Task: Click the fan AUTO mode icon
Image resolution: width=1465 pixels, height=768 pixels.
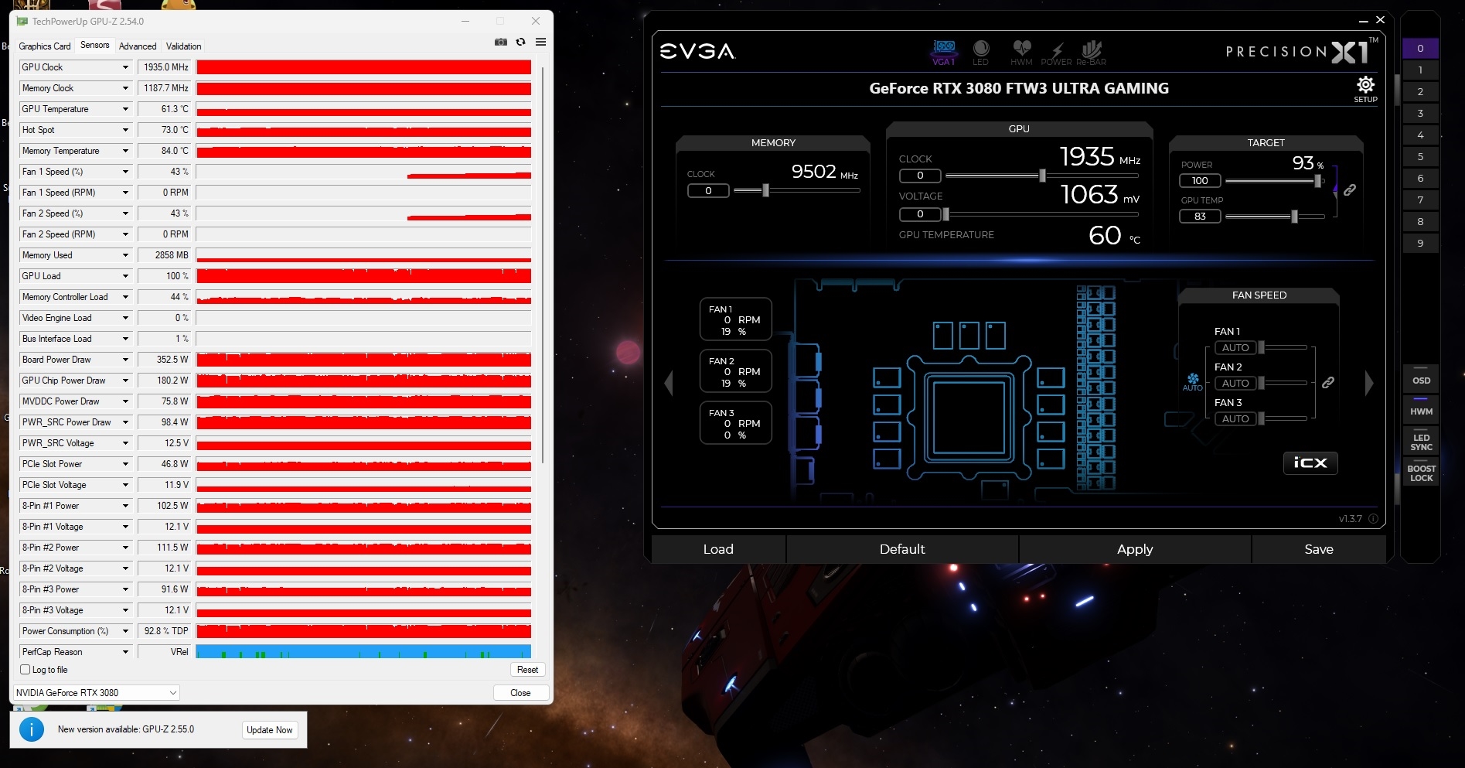Action: 1193,382
